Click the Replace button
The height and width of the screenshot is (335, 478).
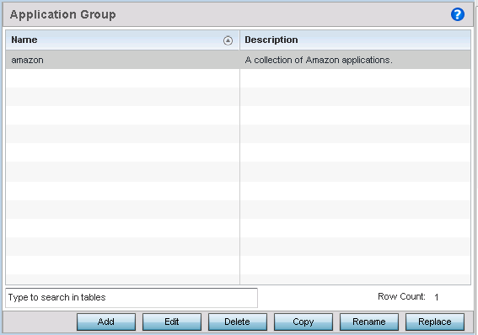pos(435,322)
